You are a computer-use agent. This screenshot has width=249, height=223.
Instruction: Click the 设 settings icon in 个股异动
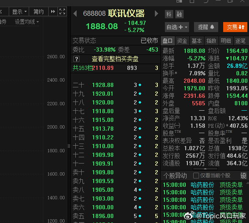click(244, 176)
